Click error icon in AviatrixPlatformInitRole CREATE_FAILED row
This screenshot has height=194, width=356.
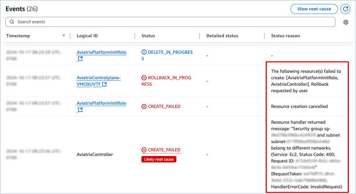pos(144,107)
